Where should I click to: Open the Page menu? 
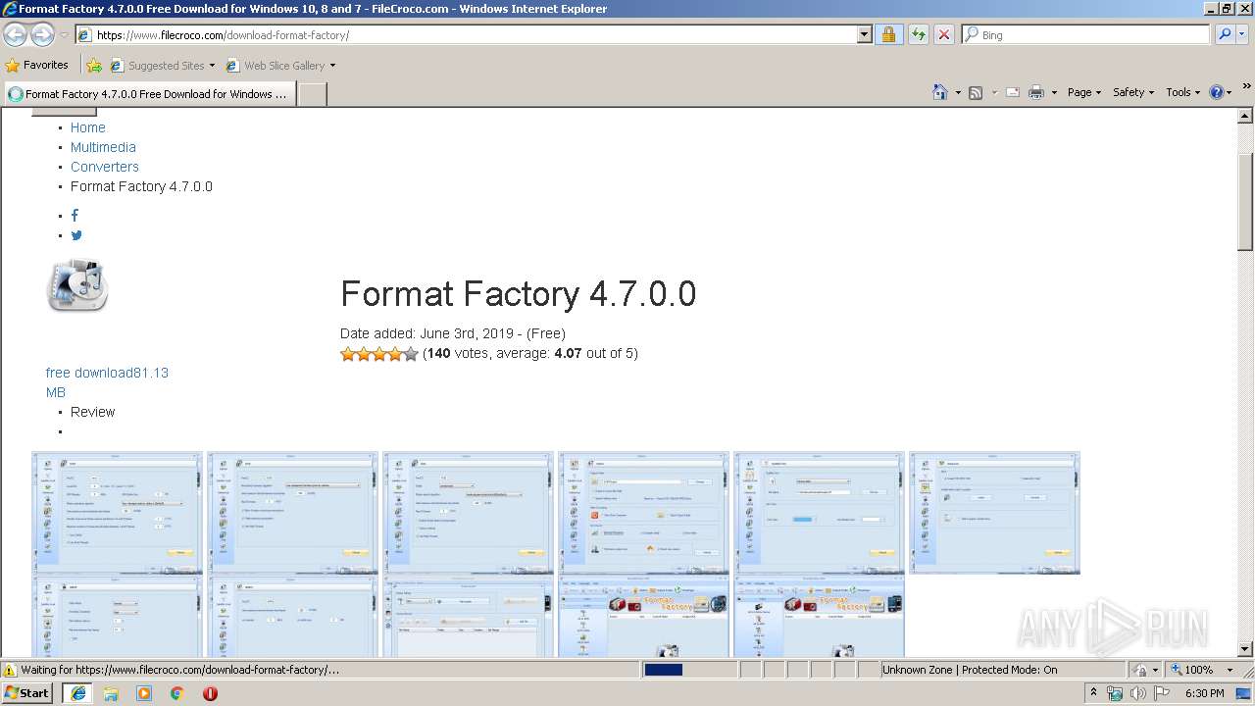pos(1084,92)
